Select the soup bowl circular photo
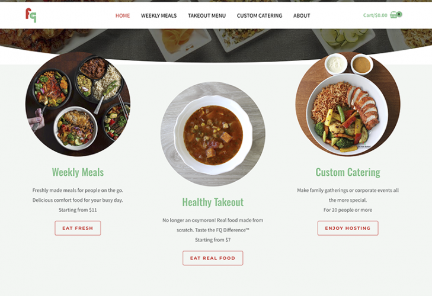432x296 pixels. click(x=213, y=134)
